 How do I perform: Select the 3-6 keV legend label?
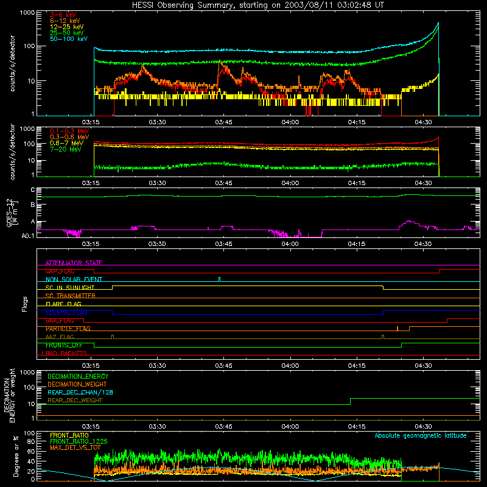click(63, 15)
